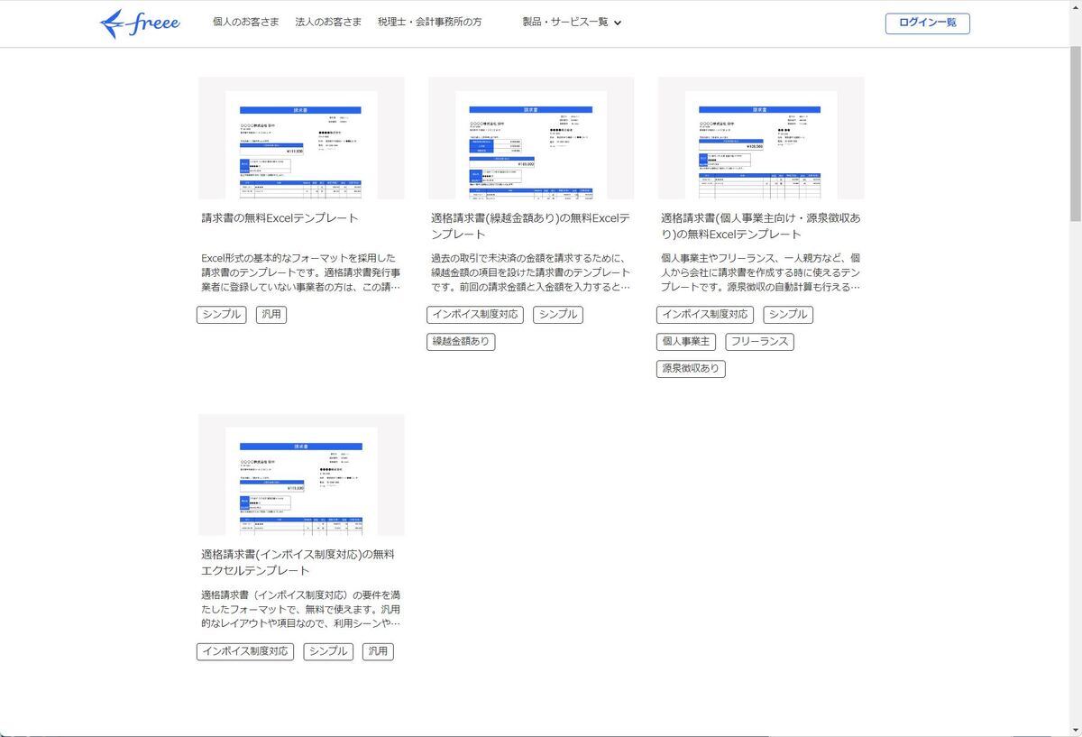Open the 法人のお客さま menu
Screen dimensions: 1082x737
(x=328, y=23)
